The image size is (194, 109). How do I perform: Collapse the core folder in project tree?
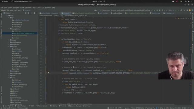point(7,15)
